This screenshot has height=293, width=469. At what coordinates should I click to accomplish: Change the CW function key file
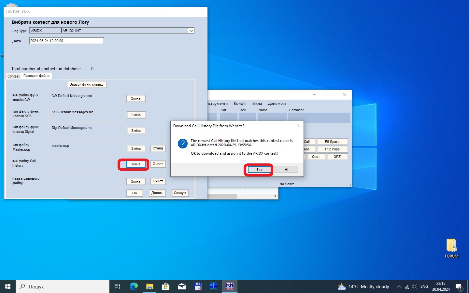(x=136, y=98)
